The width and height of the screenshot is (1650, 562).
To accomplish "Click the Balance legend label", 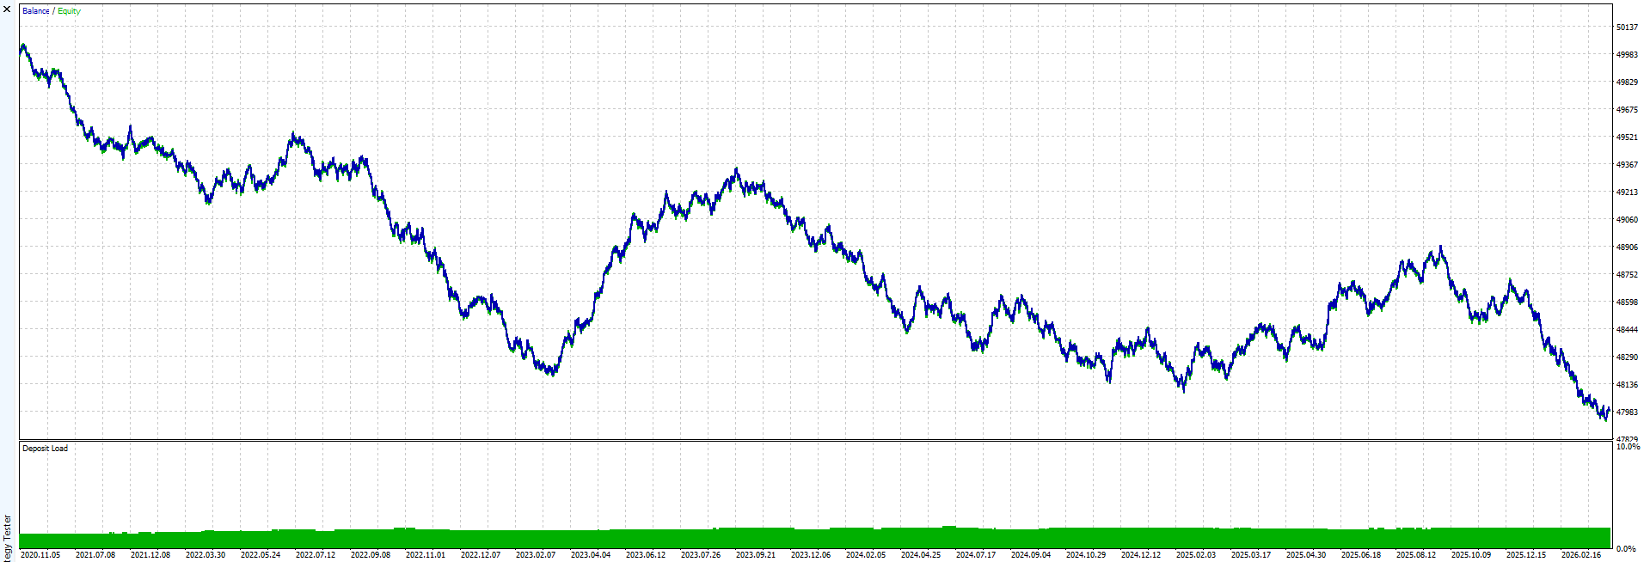I will pos(35,11).
